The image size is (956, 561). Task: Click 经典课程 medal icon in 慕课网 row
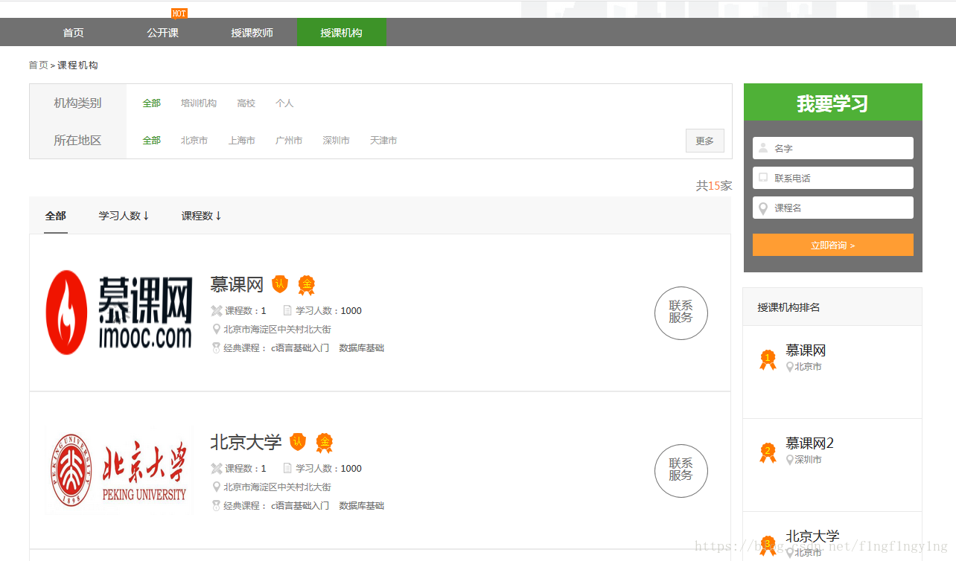217,348
